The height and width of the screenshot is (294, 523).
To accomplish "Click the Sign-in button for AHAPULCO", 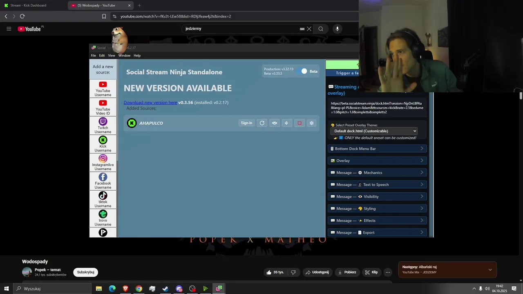I will click(246, 123).
